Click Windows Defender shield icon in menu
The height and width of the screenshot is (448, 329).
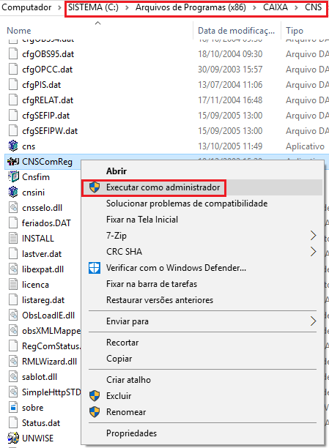[95, 268]
